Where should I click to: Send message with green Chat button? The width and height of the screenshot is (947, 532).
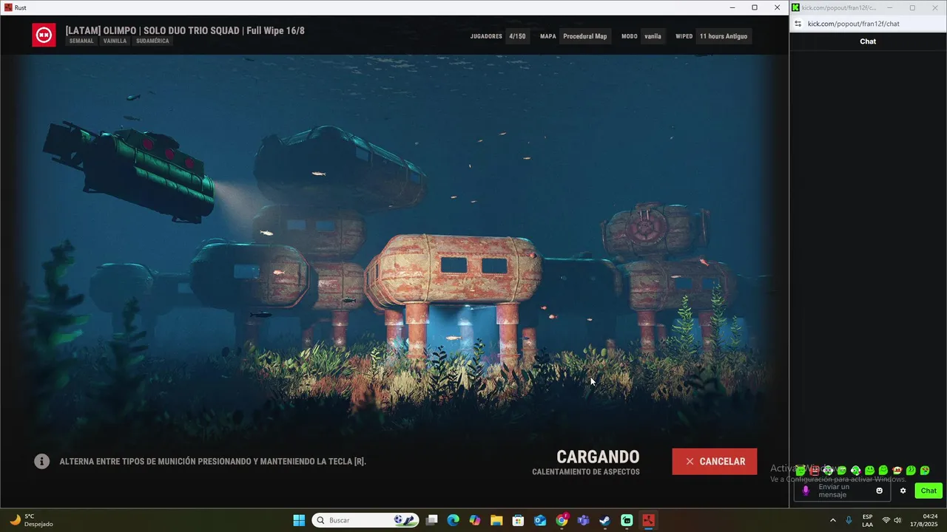(929, 491)
